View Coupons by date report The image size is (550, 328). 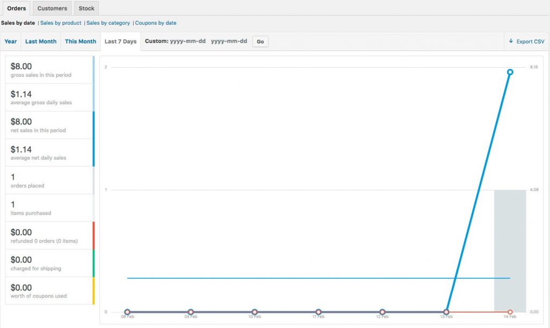pyautogui.click(x=156, y=23)
